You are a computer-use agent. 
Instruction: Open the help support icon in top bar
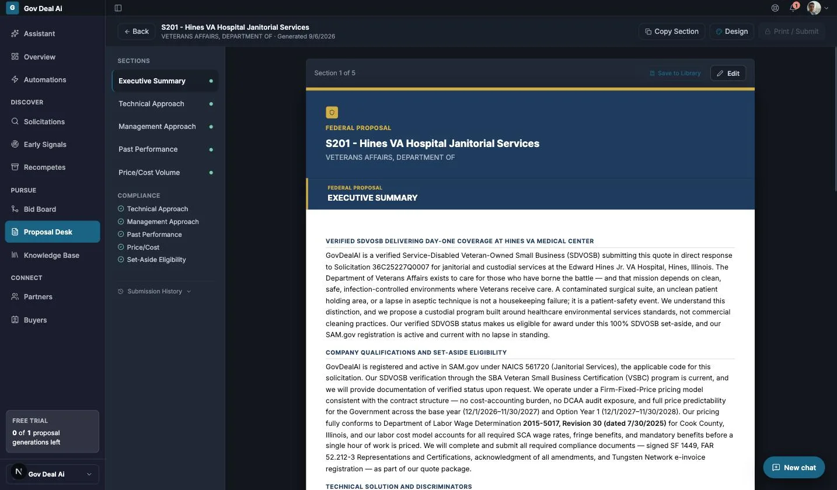775,8
